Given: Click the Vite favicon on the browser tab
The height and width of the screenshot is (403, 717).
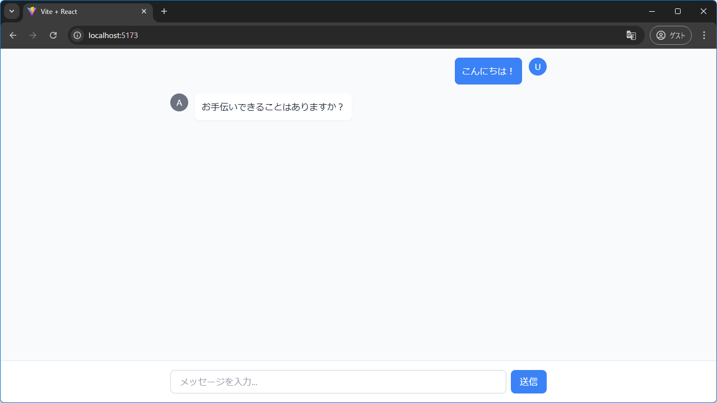Looking at the screenshot, I should [32, 11].
